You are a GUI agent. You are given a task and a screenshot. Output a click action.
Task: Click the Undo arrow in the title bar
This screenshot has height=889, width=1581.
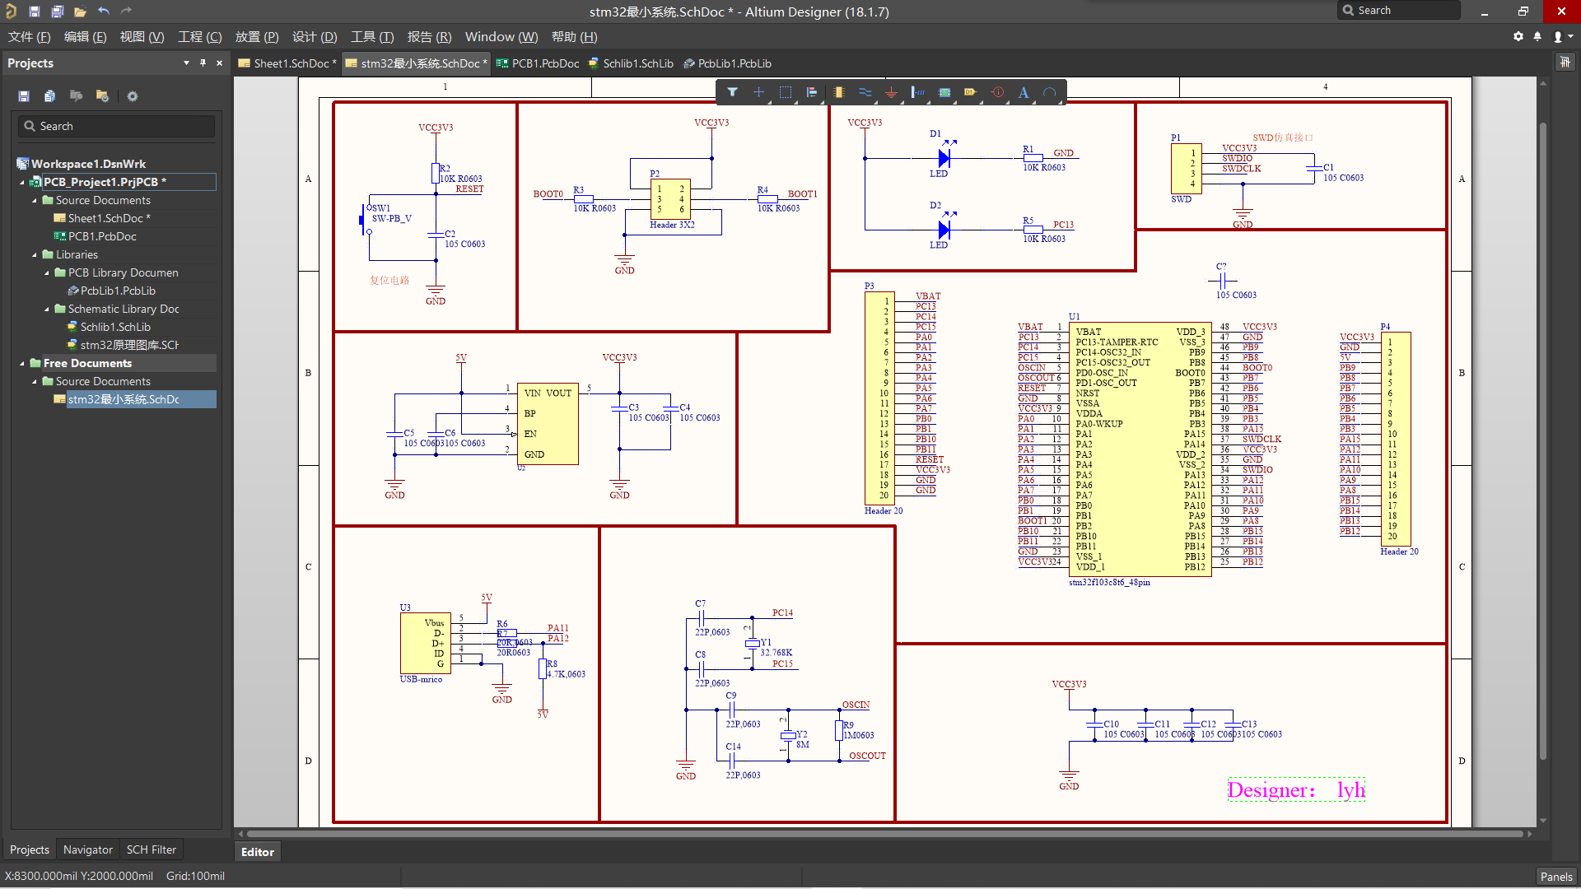tap(103, 12)
